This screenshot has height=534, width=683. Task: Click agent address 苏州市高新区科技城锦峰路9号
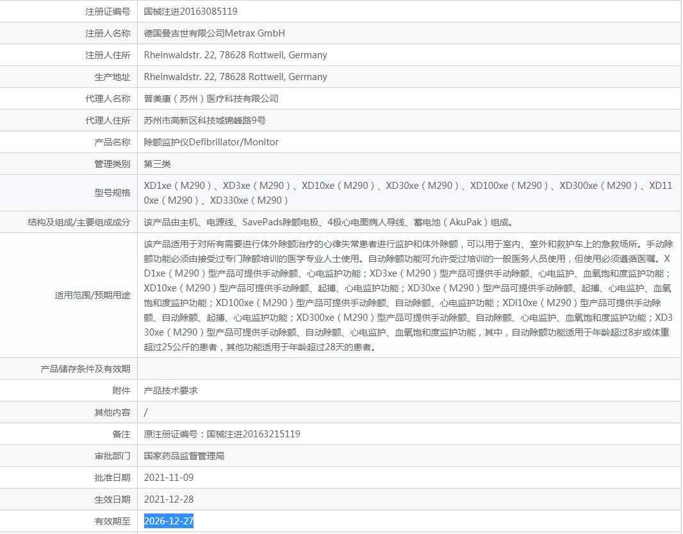[x=204, y=120]
